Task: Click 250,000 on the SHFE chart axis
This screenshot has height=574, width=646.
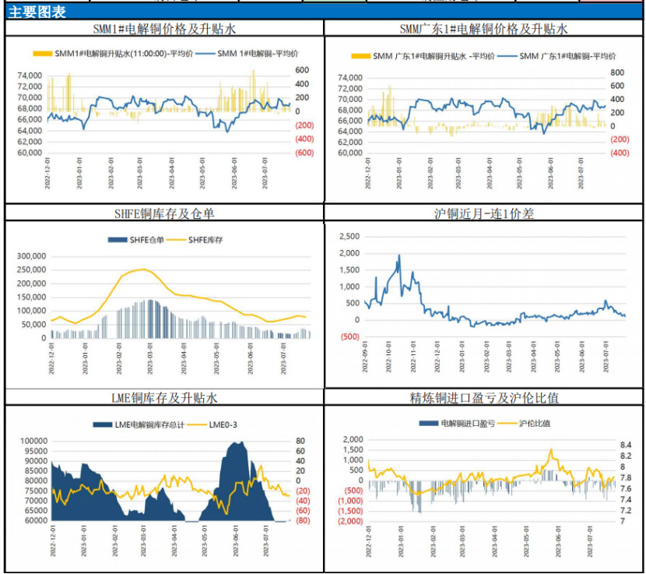Action: click(x=31, y=269)
